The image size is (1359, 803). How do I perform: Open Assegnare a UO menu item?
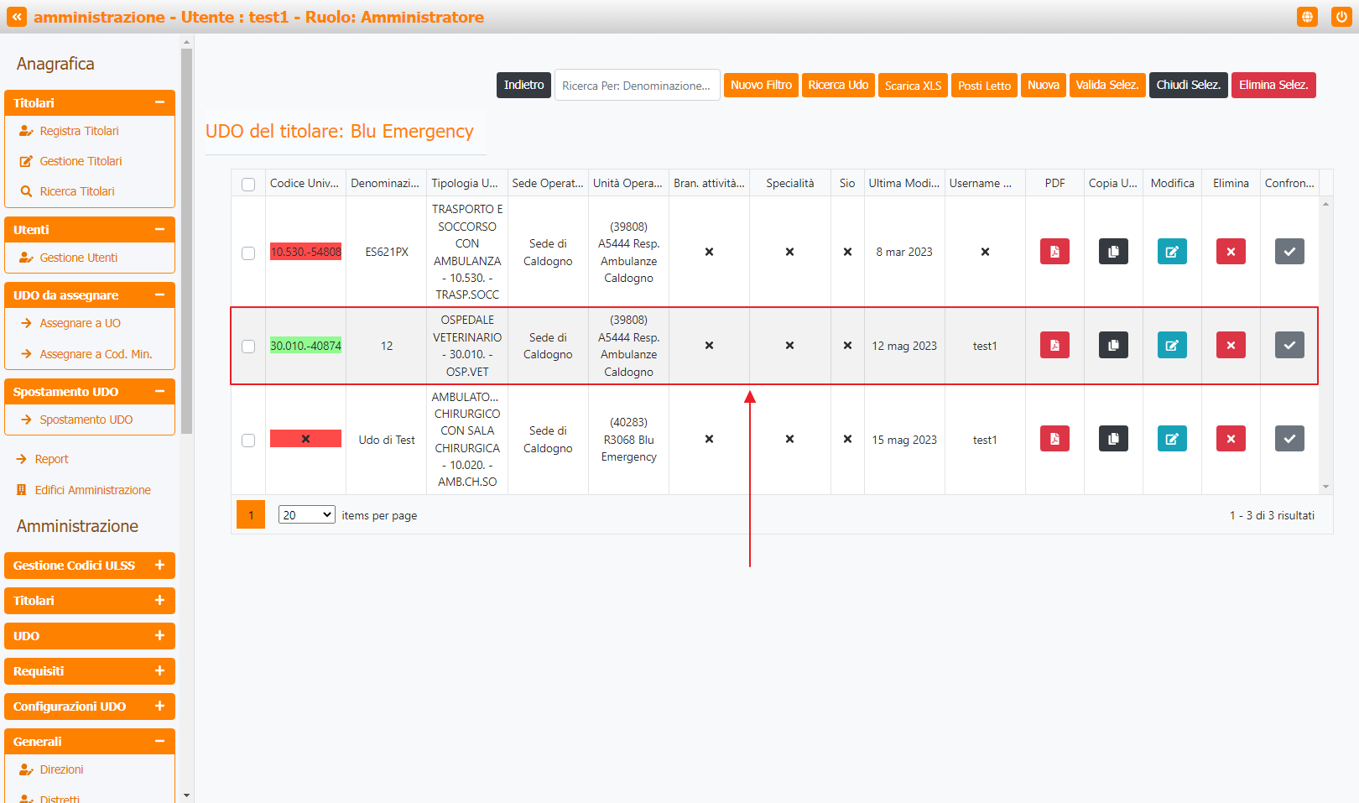point(81,323)
